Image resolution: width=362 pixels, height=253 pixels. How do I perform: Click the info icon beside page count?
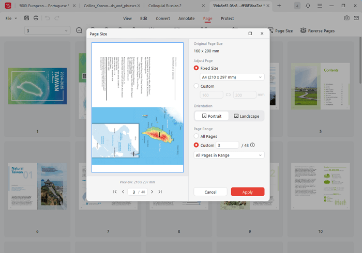tap(252, 145)
